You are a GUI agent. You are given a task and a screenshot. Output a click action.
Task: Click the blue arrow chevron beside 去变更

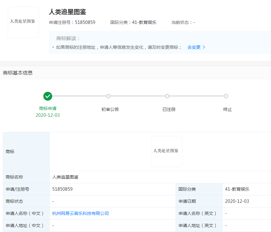(204, 47)
